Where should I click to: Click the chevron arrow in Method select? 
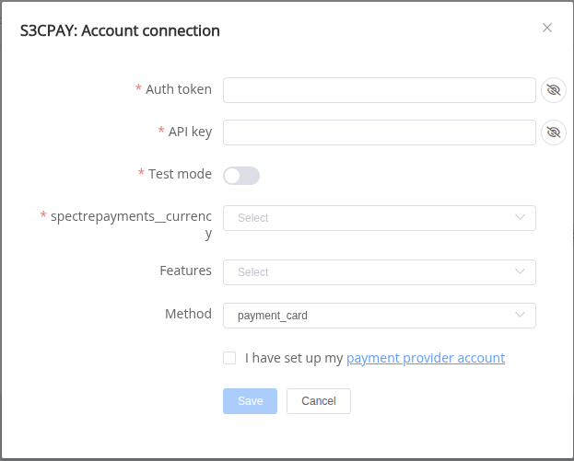(520, 315)
